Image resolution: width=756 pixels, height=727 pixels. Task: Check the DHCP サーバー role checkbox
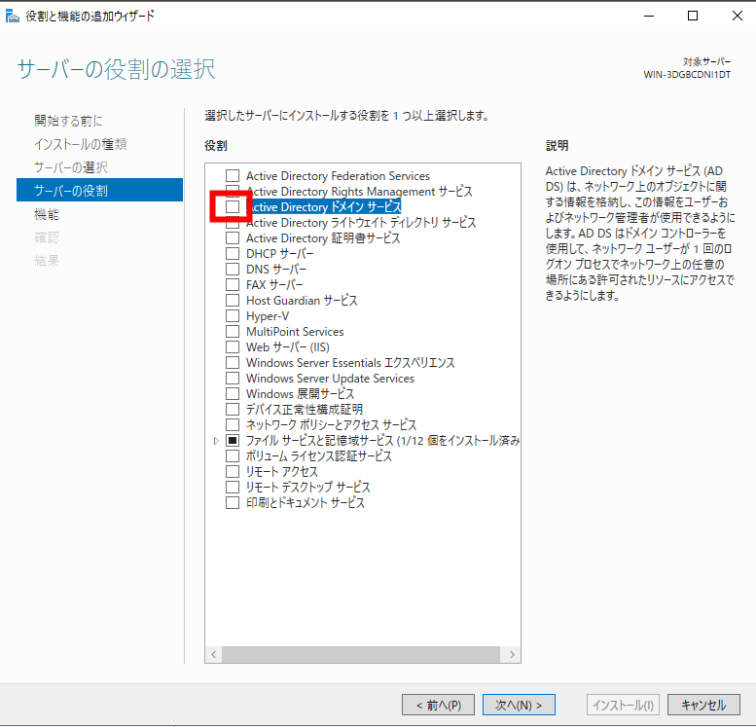(233, 253)
